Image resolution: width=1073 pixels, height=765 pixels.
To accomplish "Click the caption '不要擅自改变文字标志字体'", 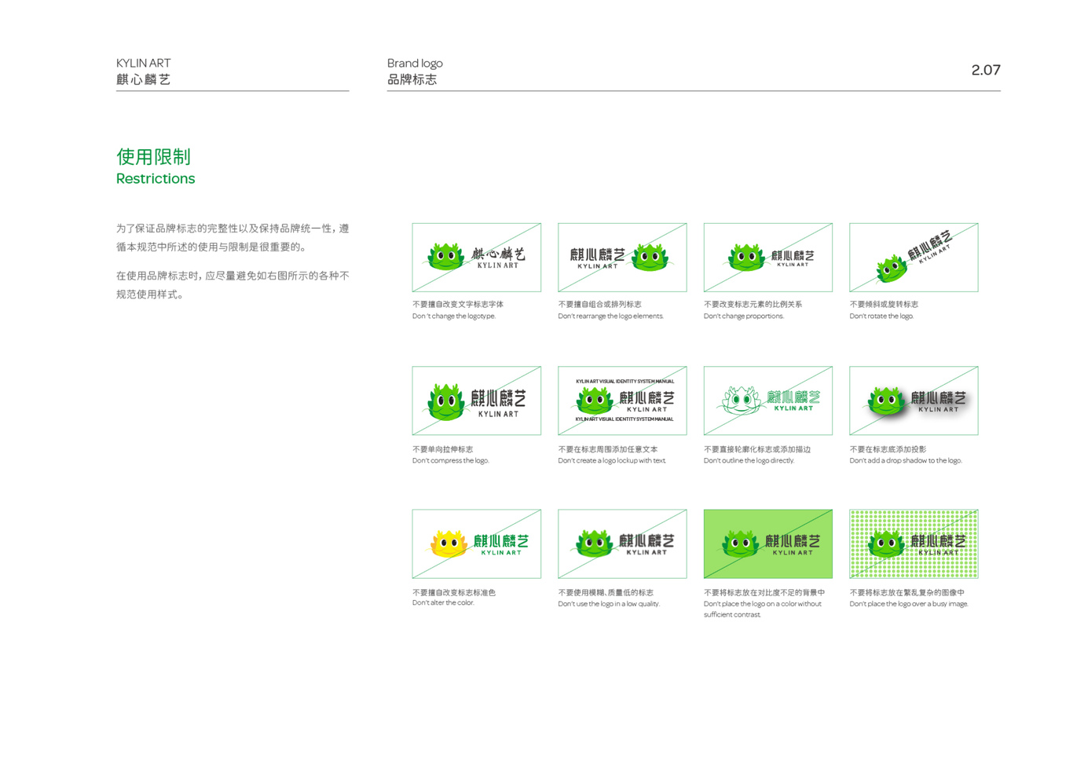I will (458, 304).
